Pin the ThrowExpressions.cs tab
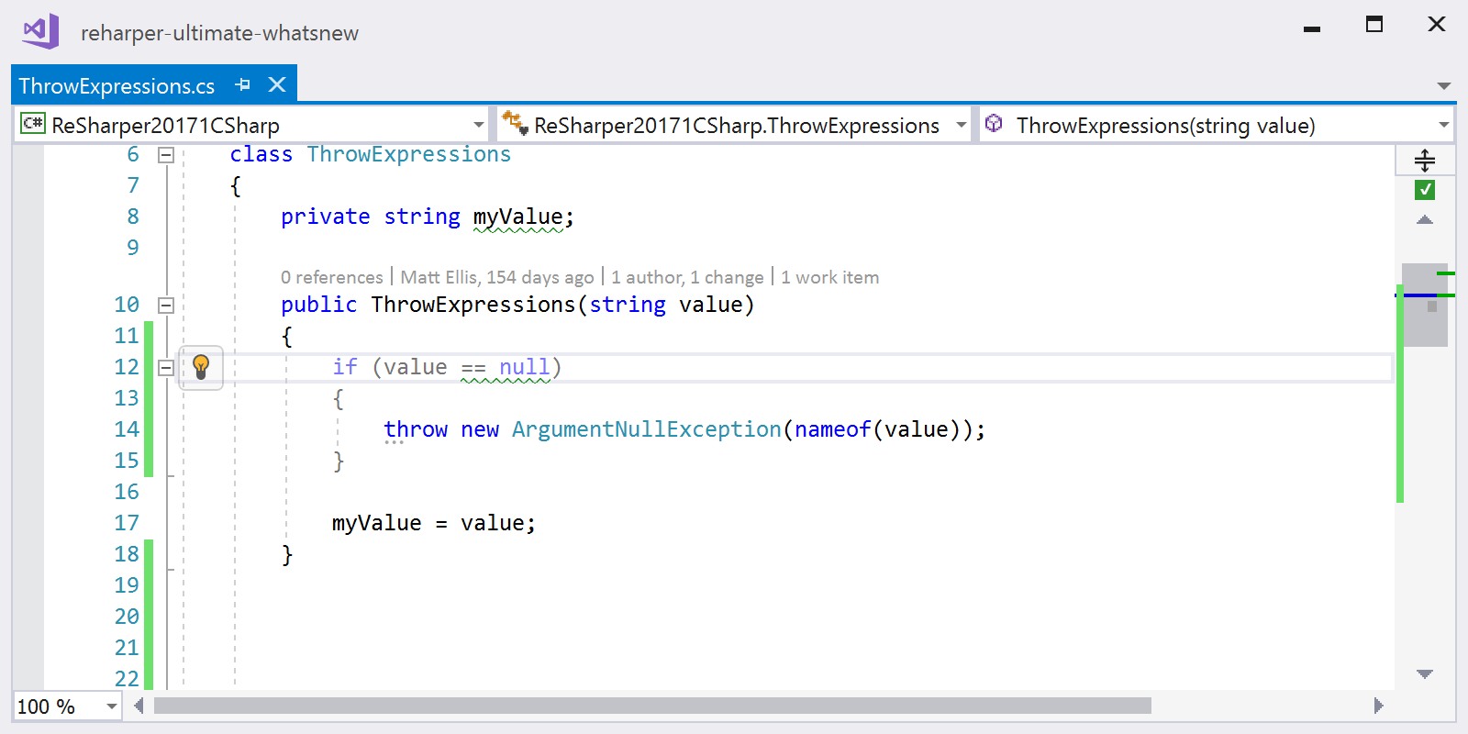1468x734 pixels. [242, 84]
